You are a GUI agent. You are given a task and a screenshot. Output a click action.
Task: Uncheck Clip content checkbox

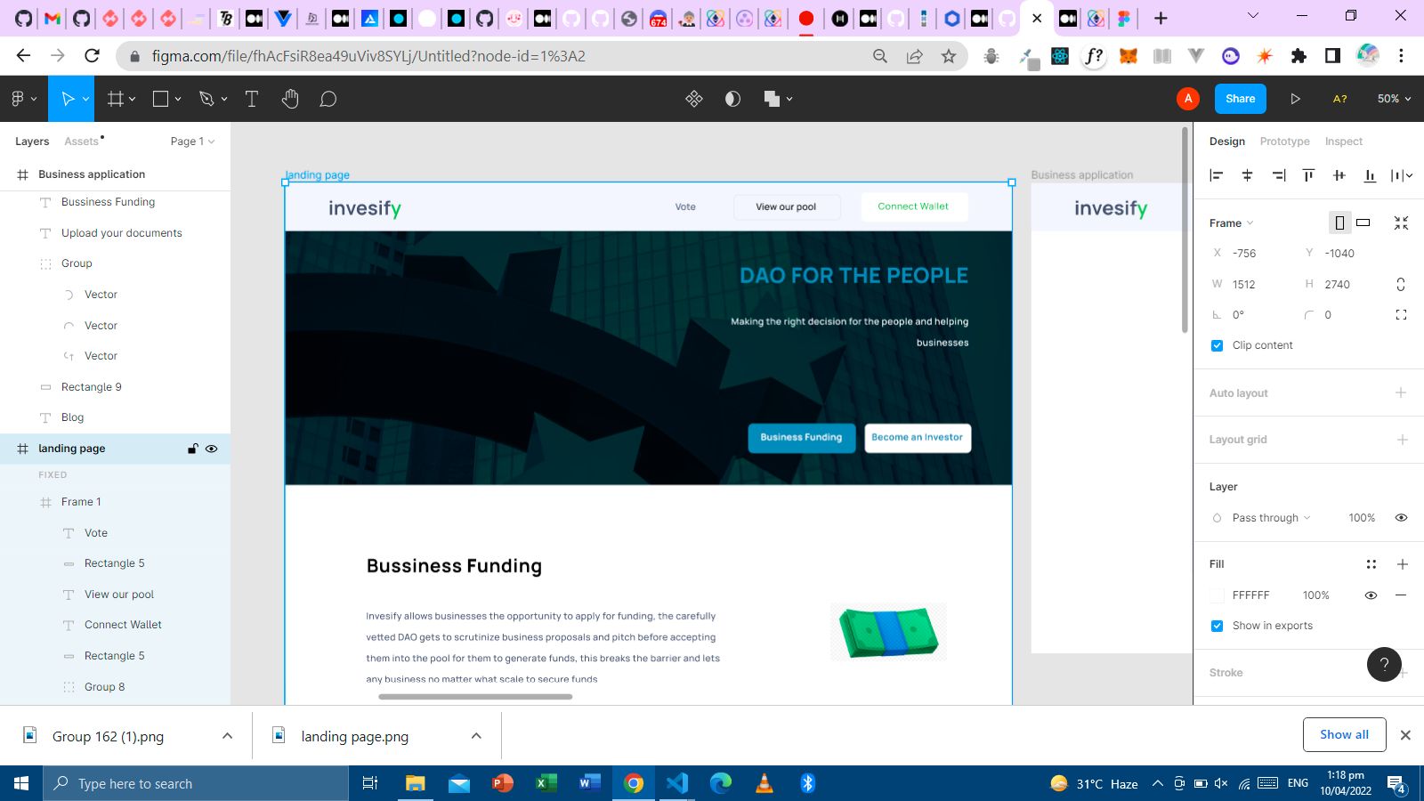[x=1217, y=345]
